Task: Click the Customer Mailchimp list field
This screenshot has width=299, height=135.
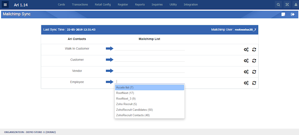Action: [149, 59]
